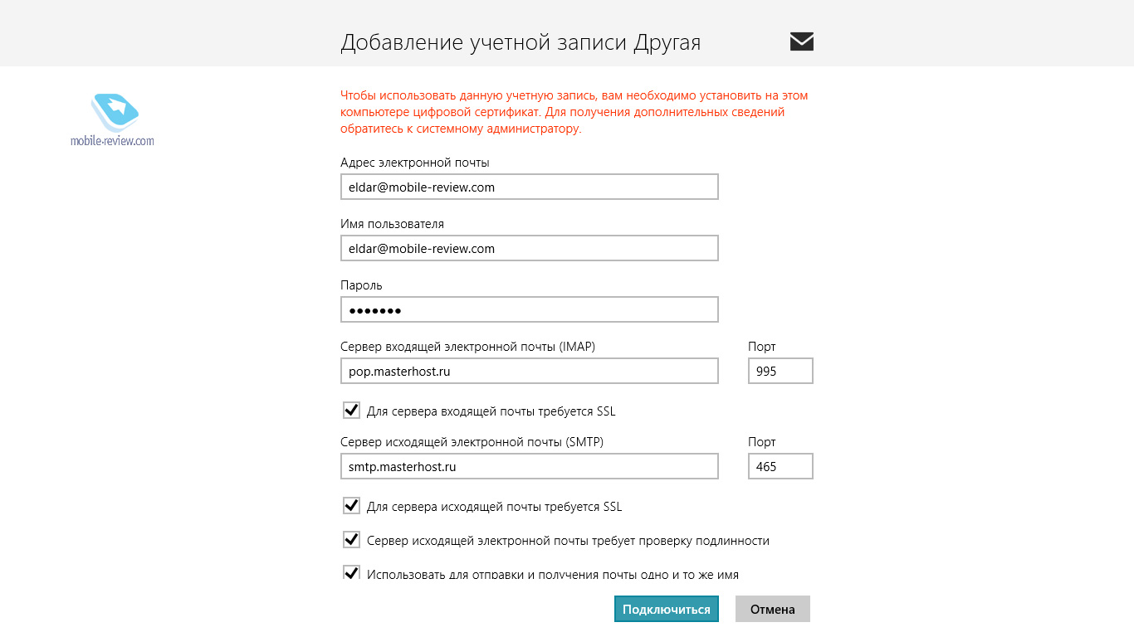Viewport: 1134px width, 637px height.
Task: Click the red certificate error message
Action: click(x=574, y=112)
